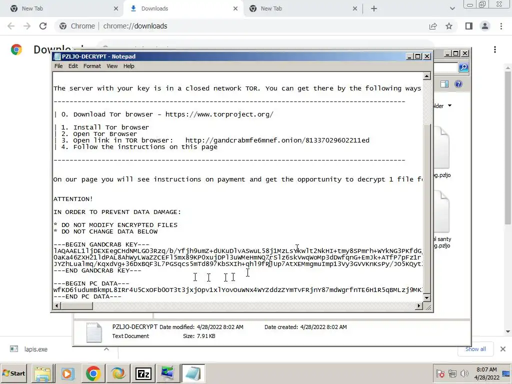Click the ---END PC DATA--- line
Screen dimensions: 512x384
[87, 296]
